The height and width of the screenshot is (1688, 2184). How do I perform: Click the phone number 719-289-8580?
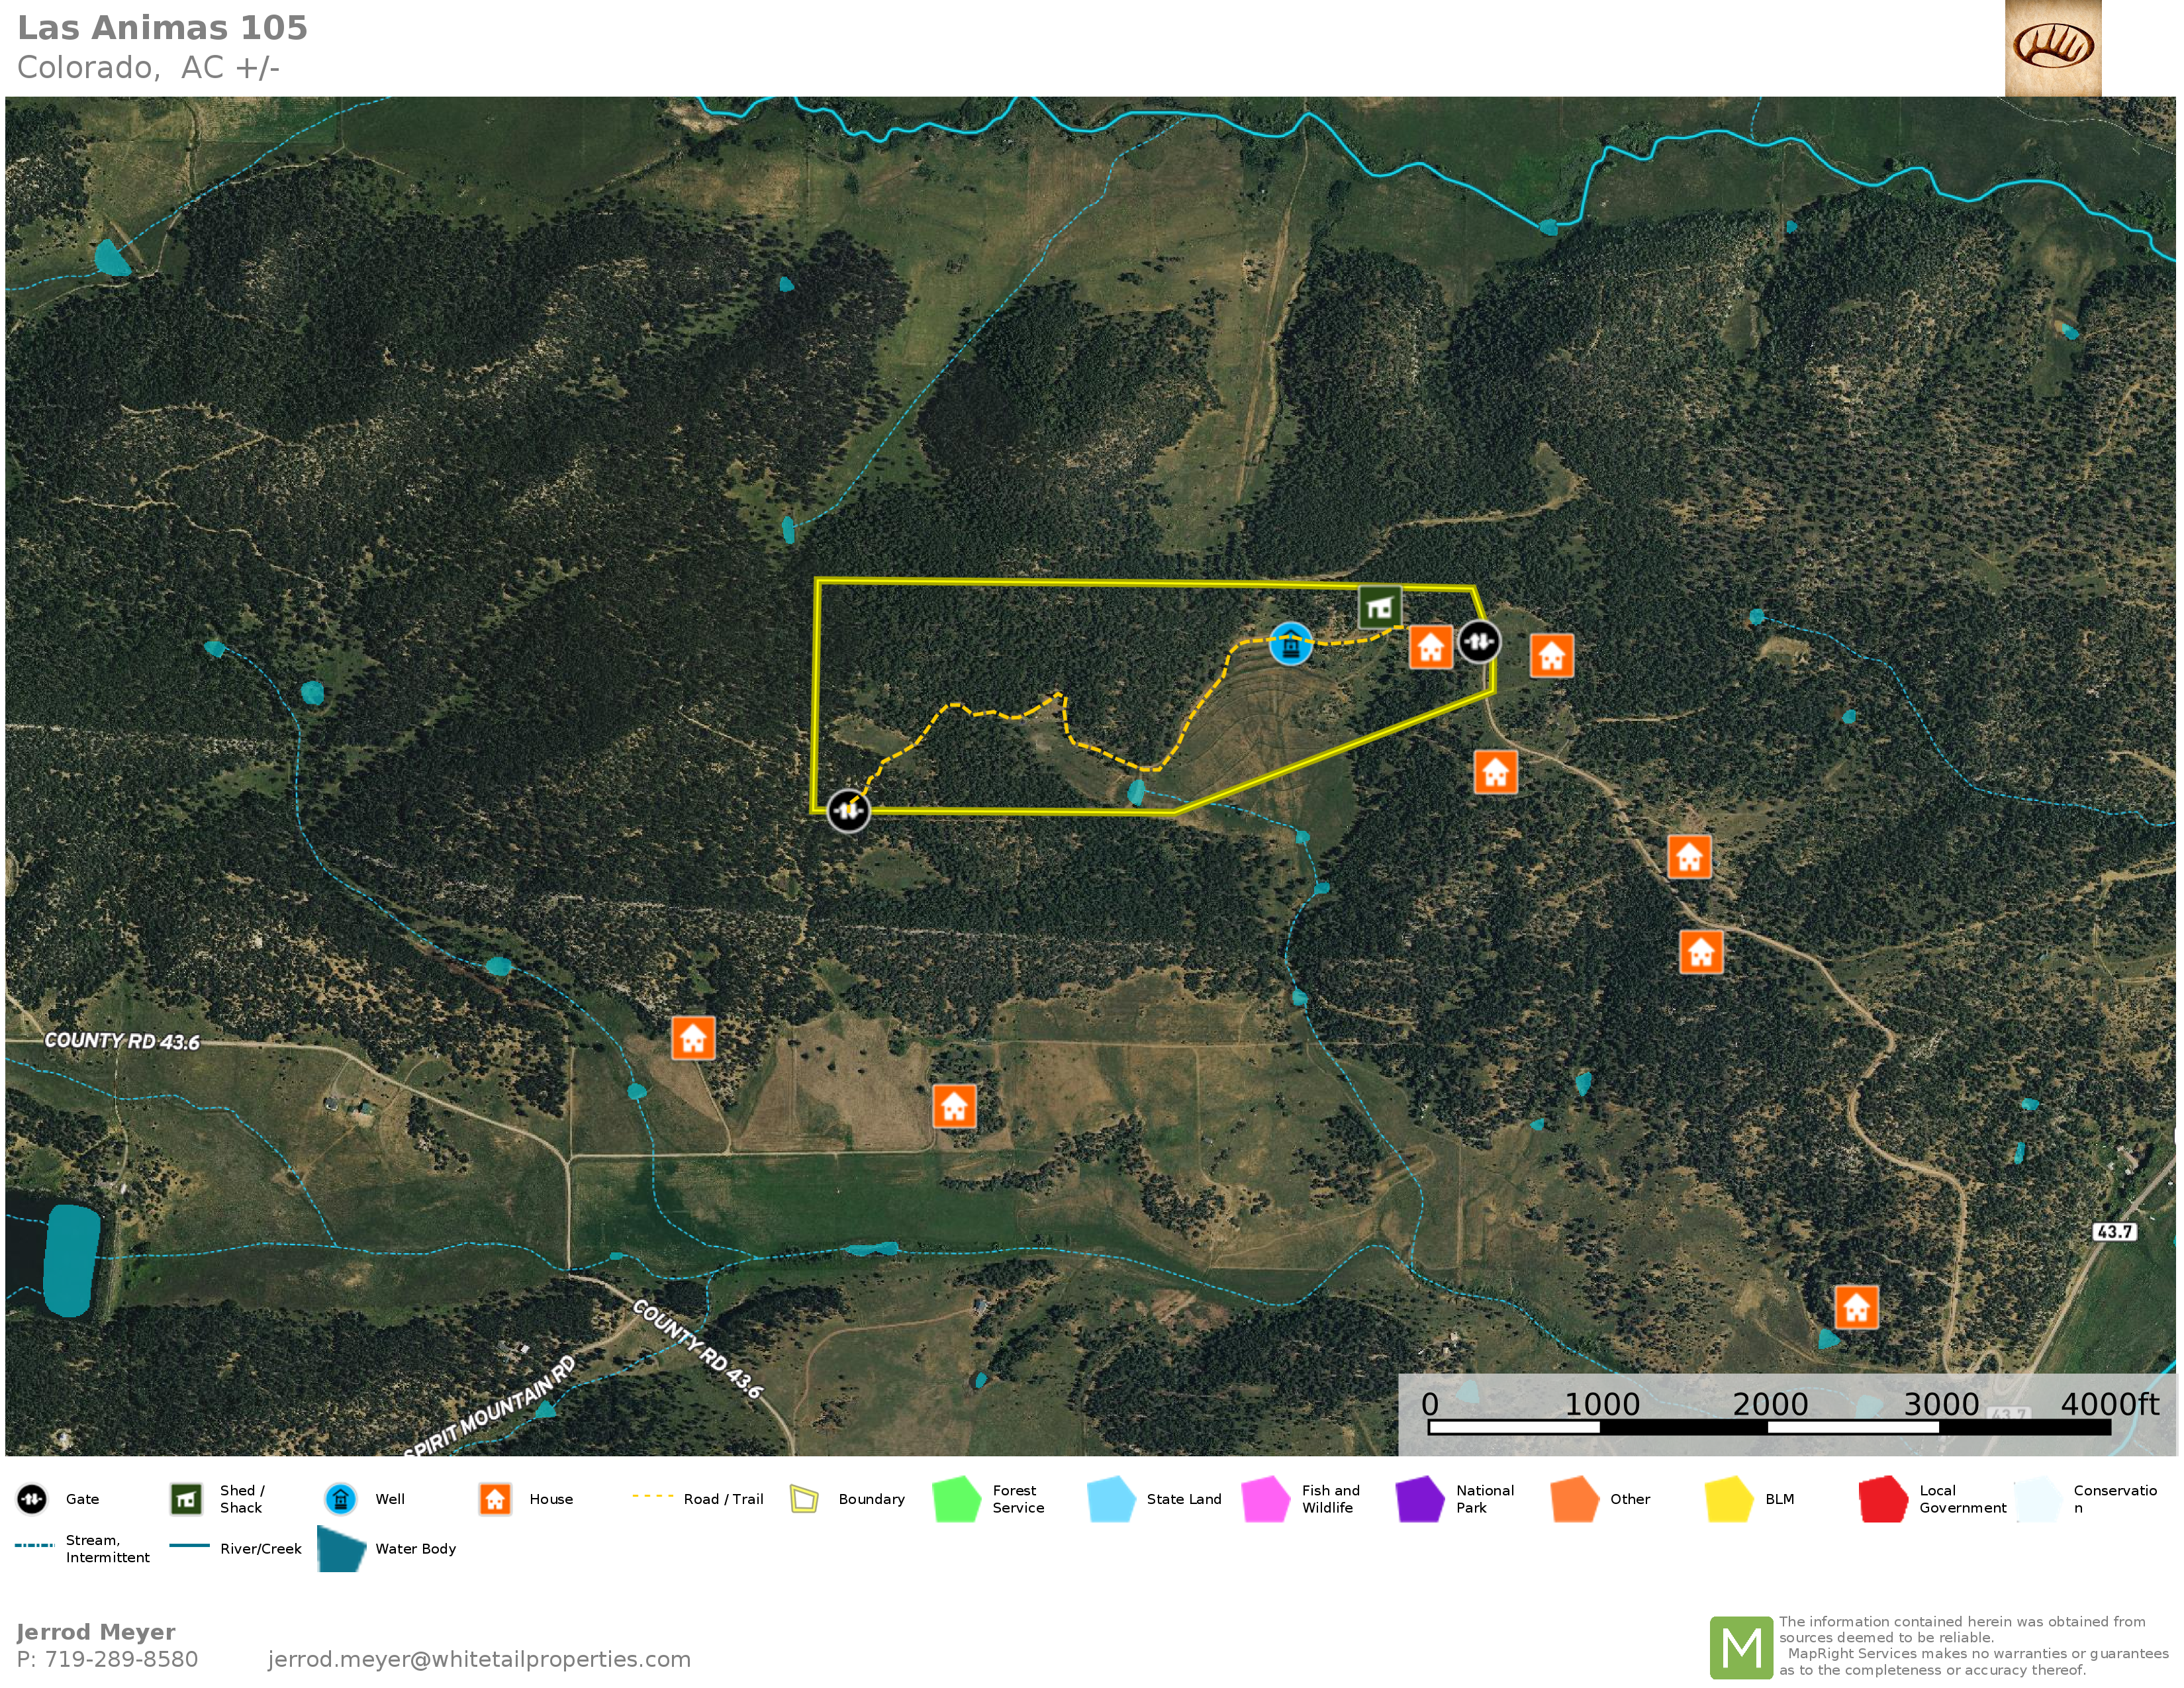121,1659
